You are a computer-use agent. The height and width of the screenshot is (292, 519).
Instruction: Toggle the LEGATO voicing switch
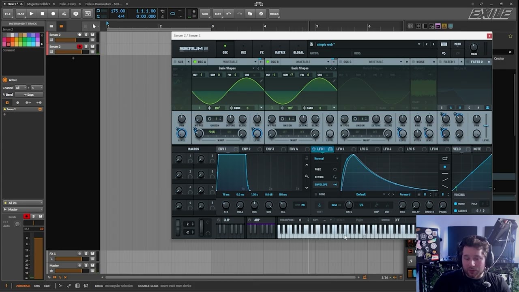tap(456, 211)
